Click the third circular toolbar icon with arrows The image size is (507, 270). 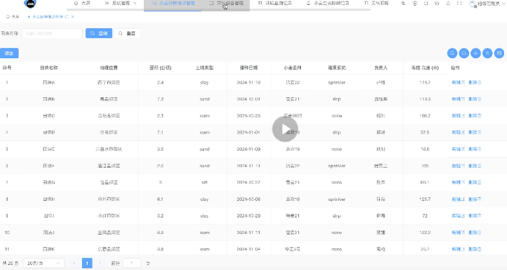coord(475,54)
